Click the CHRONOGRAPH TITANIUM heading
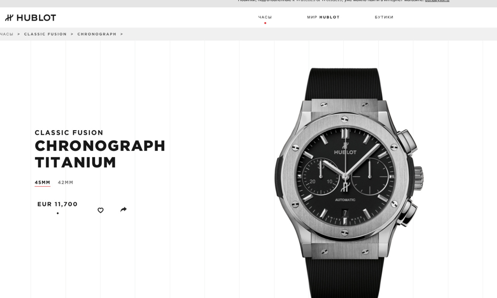 (x=100, y=154)
